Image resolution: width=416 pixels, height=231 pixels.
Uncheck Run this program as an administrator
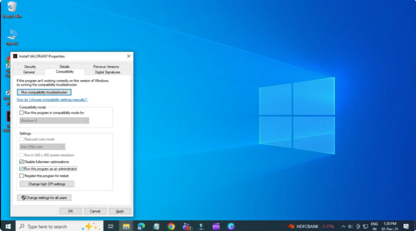click(22, 168)
